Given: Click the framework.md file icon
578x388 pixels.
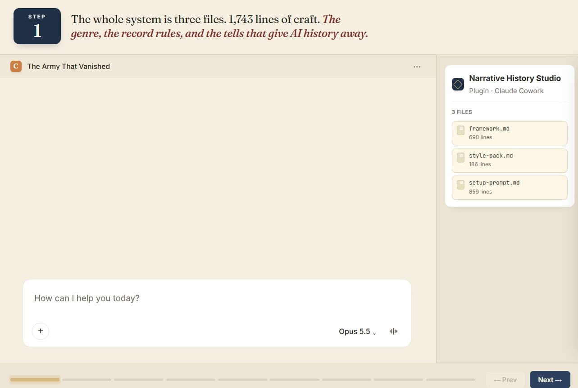Looking at the screenshot, I should 460,131.
